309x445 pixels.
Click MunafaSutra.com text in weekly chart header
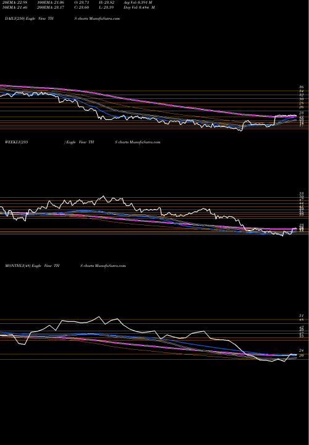[x=145, y=142]
